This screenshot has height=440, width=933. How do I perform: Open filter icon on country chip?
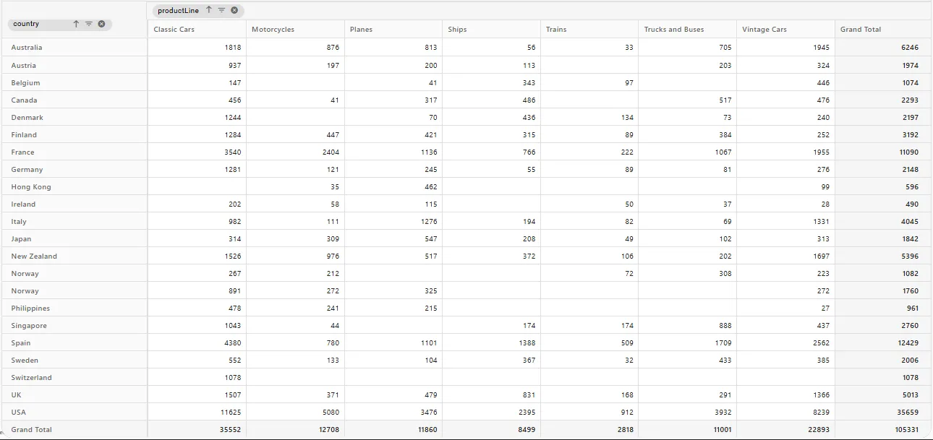coord(88,24)
